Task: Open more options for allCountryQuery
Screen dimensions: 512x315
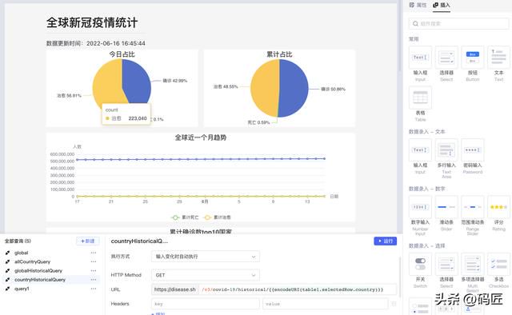Action: coord(94,261)
